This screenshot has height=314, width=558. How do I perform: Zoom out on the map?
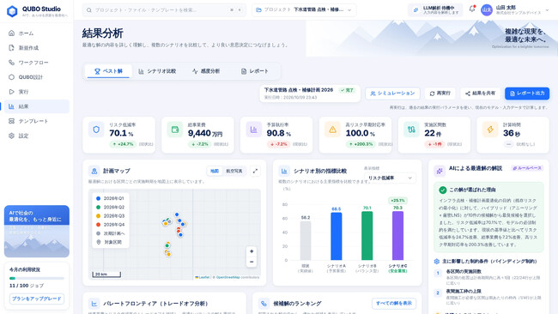[x=252, y=262]
